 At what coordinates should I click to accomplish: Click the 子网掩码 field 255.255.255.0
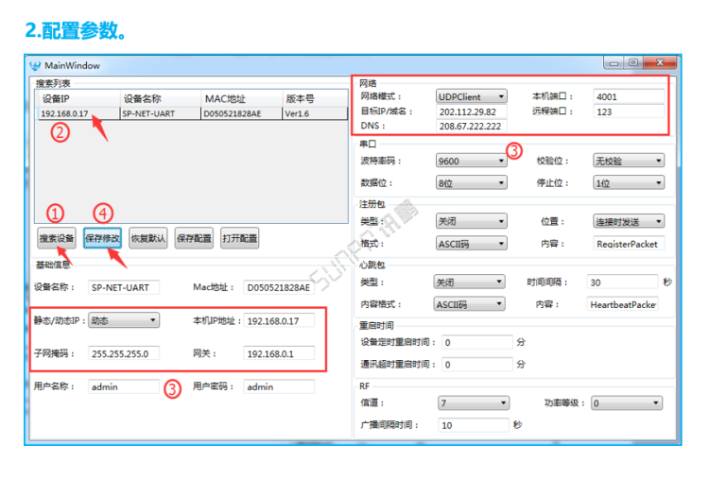point(124,353)
